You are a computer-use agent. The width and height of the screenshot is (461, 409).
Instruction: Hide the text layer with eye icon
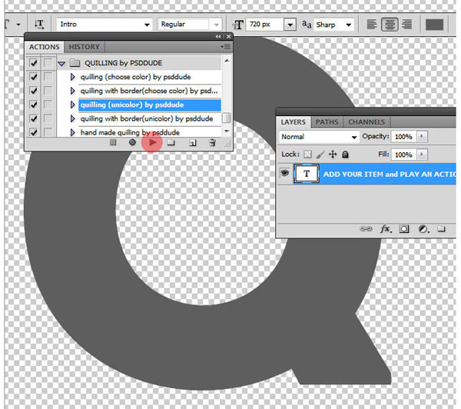(x=284, y=173)
